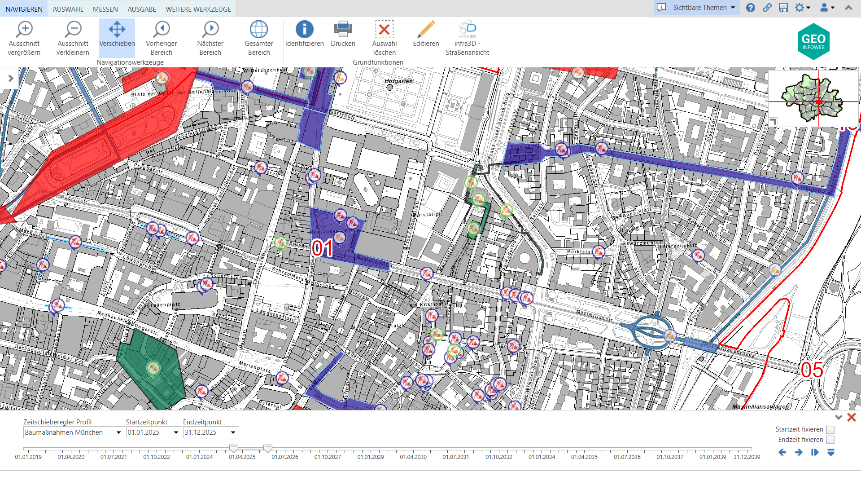The width and height of the screenshot is (861, 485).
Task: Click the 01.04.2025 timeline date label
Action: click(x=242, y=457)
